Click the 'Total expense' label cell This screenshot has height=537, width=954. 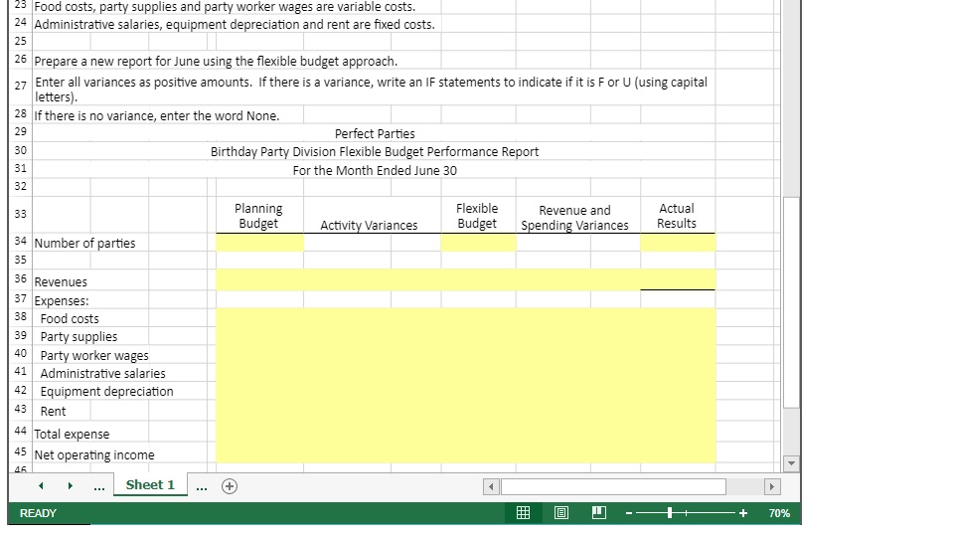point(72,435)
